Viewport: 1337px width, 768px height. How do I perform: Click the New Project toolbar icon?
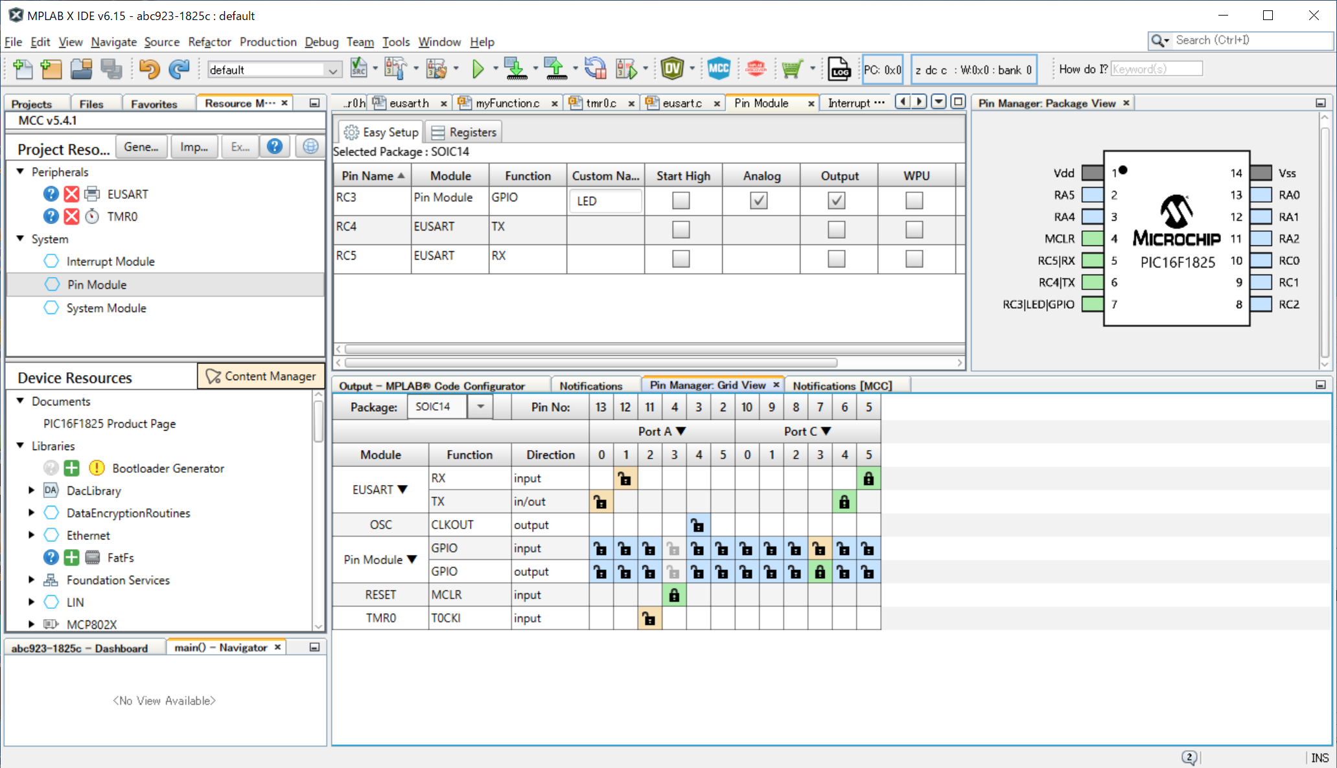pyautogui.click(x=51, y=69)
